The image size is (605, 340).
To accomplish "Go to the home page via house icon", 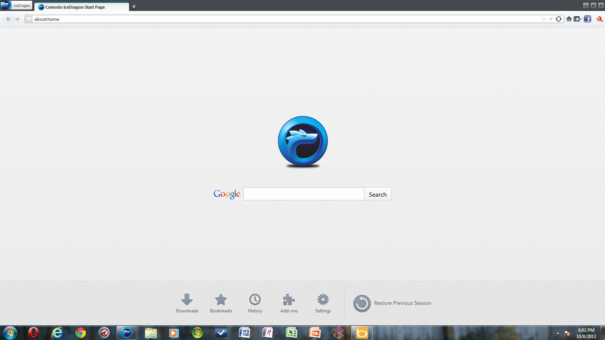I will coord(569,19).
